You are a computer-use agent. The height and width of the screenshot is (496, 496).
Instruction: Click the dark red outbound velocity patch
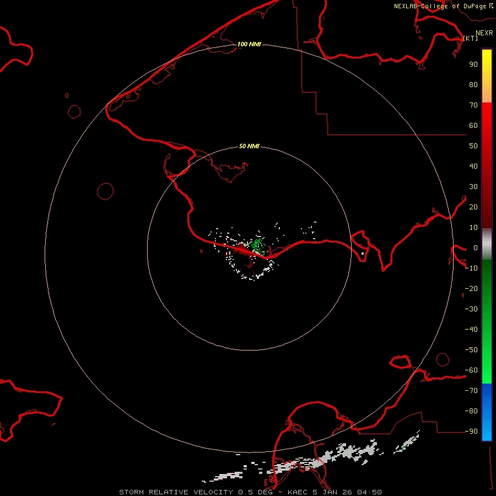242,247
